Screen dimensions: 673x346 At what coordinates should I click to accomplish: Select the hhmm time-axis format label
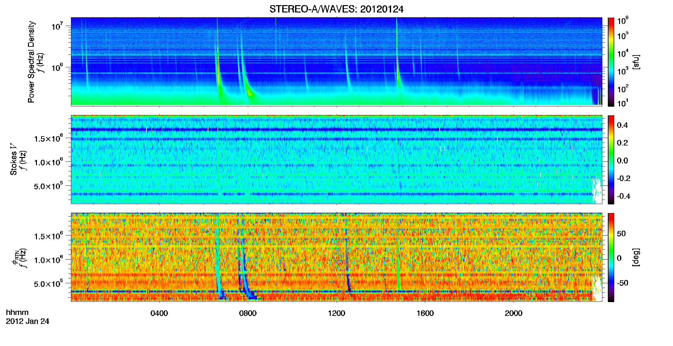tap(17, 313)
